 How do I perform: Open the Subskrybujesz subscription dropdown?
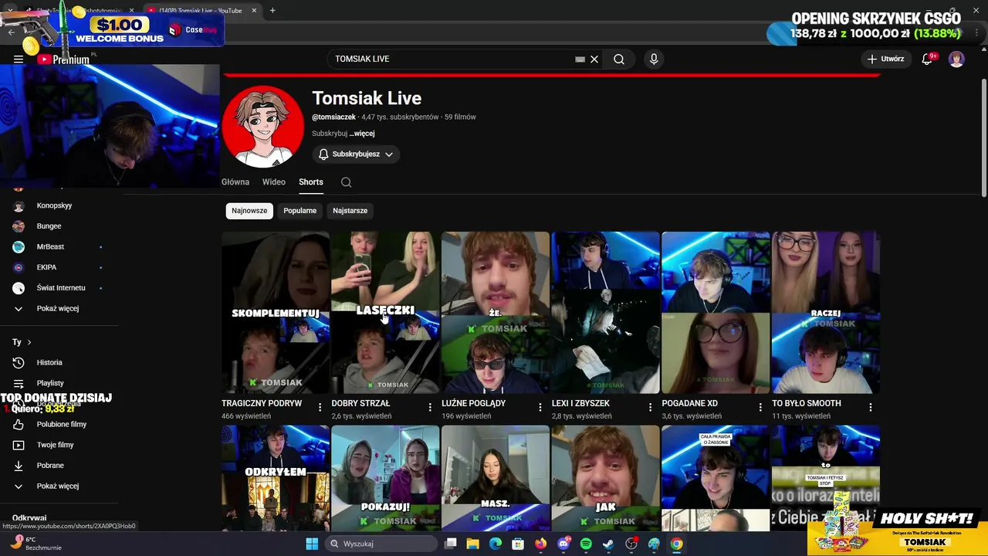tap(356, 154)
